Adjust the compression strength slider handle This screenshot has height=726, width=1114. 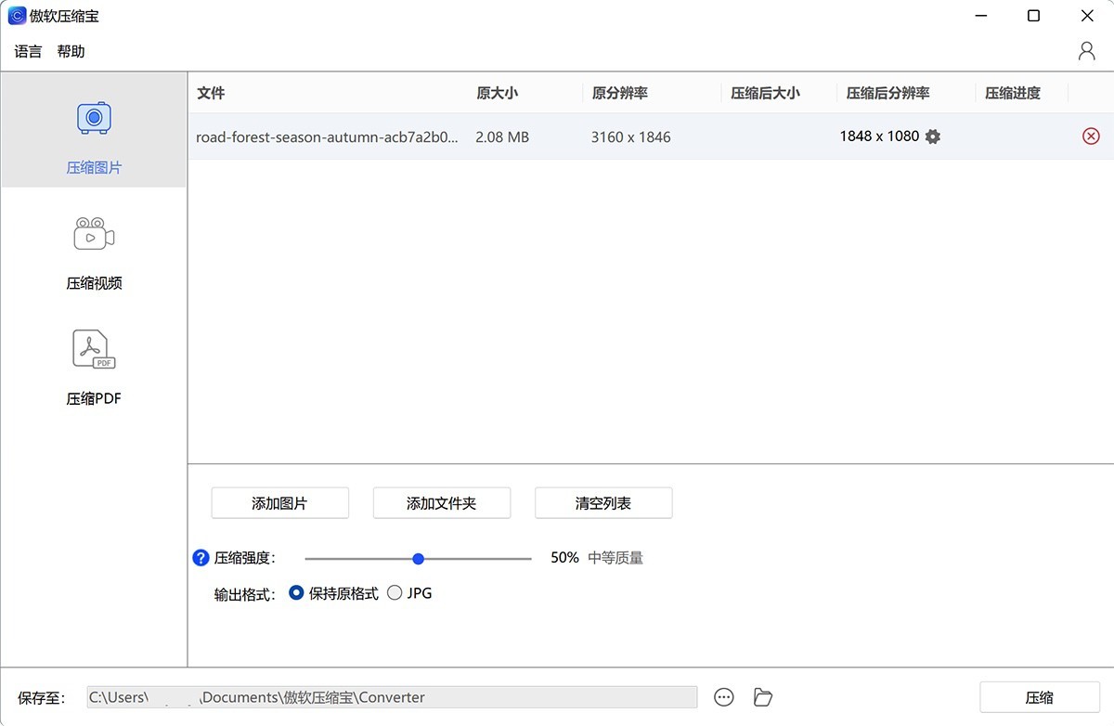[418, 558]
